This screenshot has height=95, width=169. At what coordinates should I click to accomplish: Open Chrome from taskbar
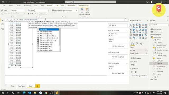[46, 93]
